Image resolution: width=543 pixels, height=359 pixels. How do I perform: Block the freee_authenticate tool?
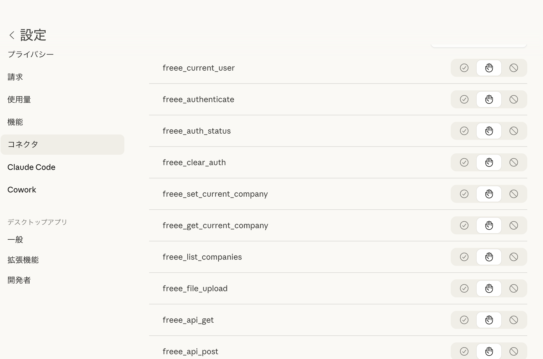(513, 99)
